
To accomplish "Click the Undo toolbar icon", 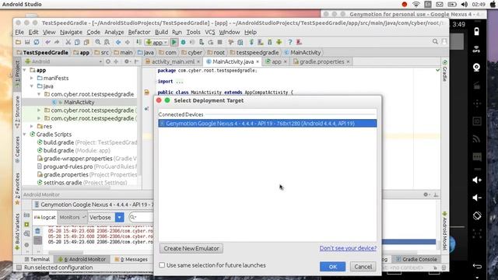I will pyautogui.click(x=47, y=42).
